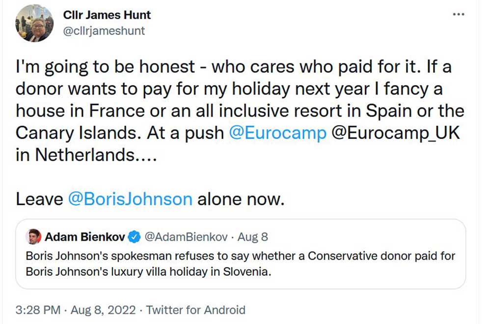
Task: Open the 'Twitter for Android' source link
Action: [195, 310]
